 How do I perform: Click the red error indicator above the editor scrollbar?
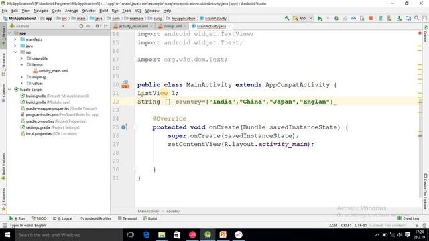pos(420,33)
